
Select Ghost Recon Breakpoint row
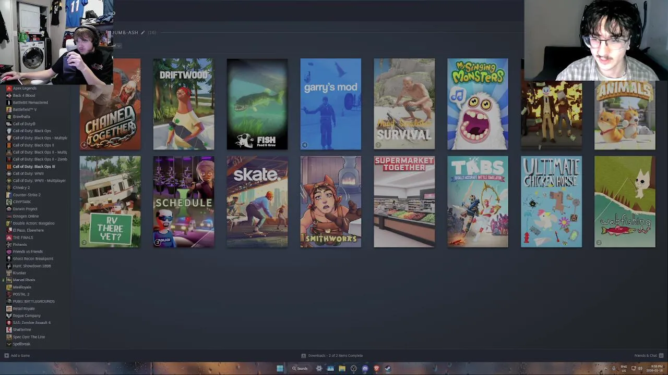click(35, 258)
